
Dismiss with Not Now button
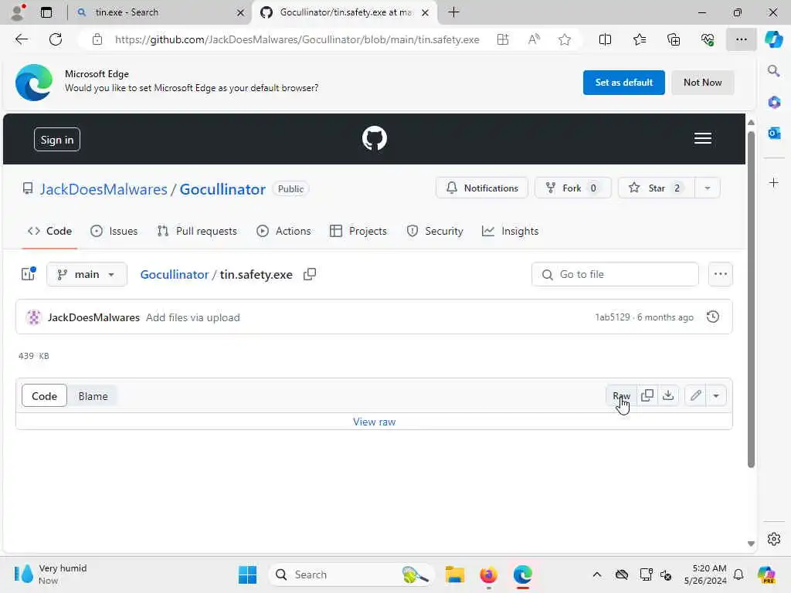pyautogui.click(x=702, y=82)
